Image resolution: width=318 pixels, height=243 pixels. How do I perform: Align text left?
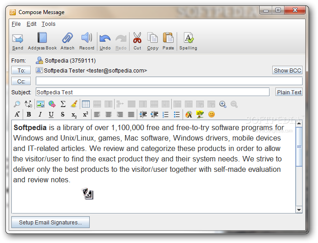tap(97, 115)
